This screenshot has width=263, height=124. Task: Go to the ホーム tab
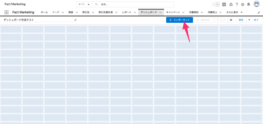point(44,12)
